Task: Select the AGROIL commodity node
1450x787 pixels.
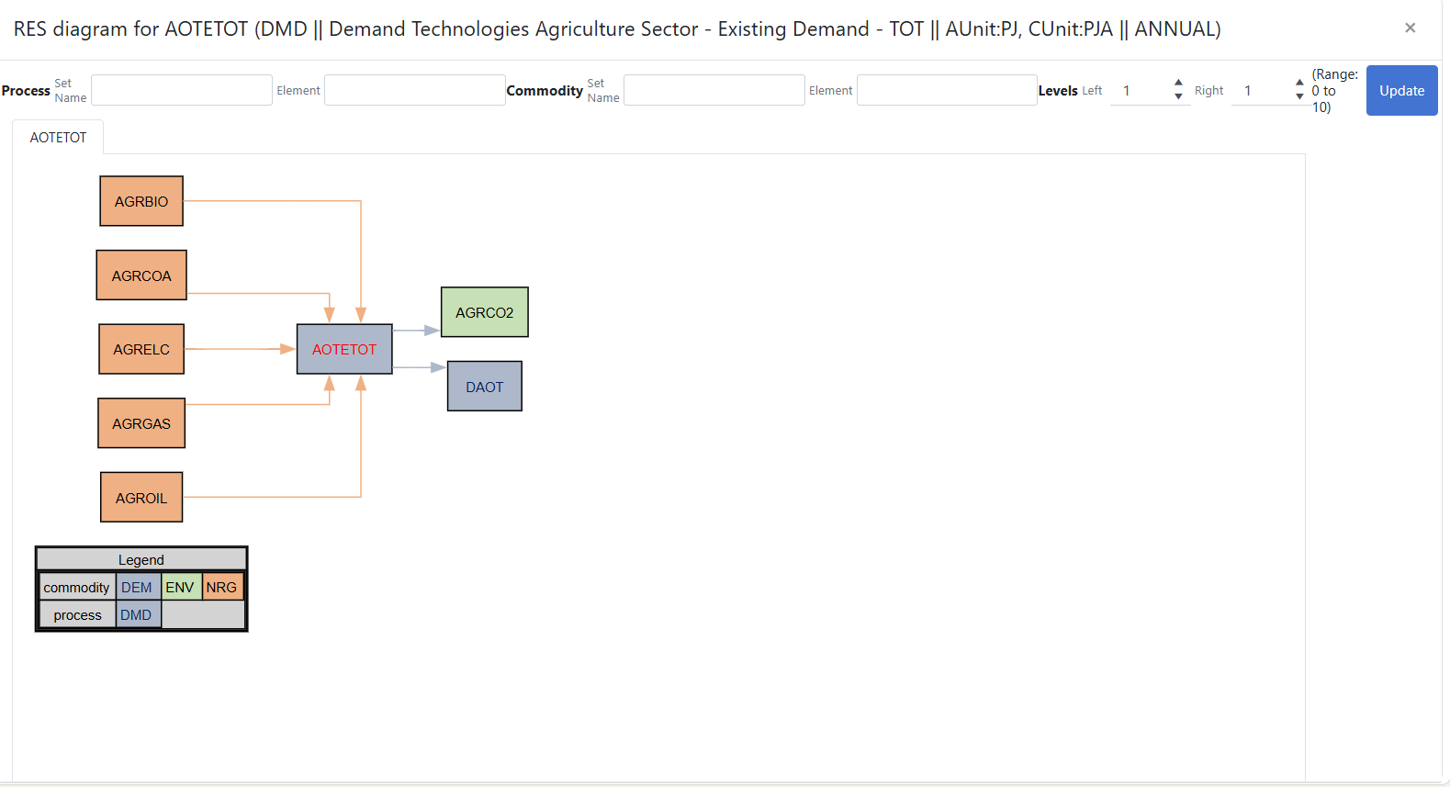Action: tap(141, 498)
